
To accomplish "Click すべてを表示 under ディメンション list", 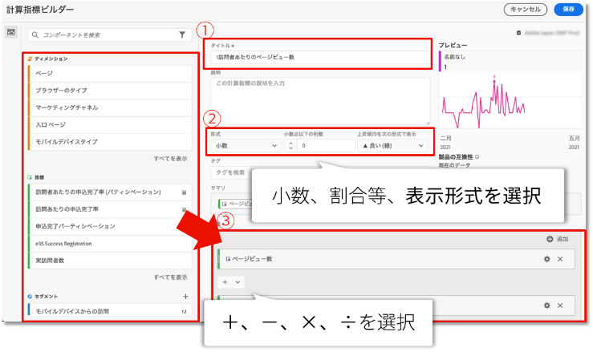I will [170, 160].
